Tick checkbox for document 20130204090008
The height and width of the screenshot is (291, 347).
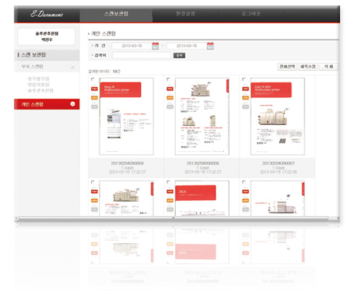(x=168, y=80)
